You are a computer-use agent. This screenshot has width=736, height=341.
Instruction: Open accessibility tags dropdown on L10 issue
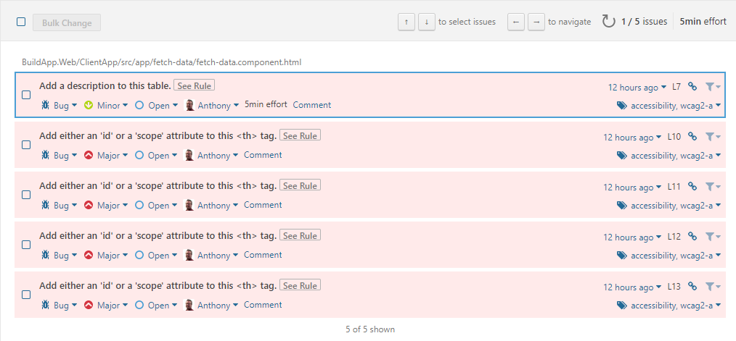tap(669, 156)
